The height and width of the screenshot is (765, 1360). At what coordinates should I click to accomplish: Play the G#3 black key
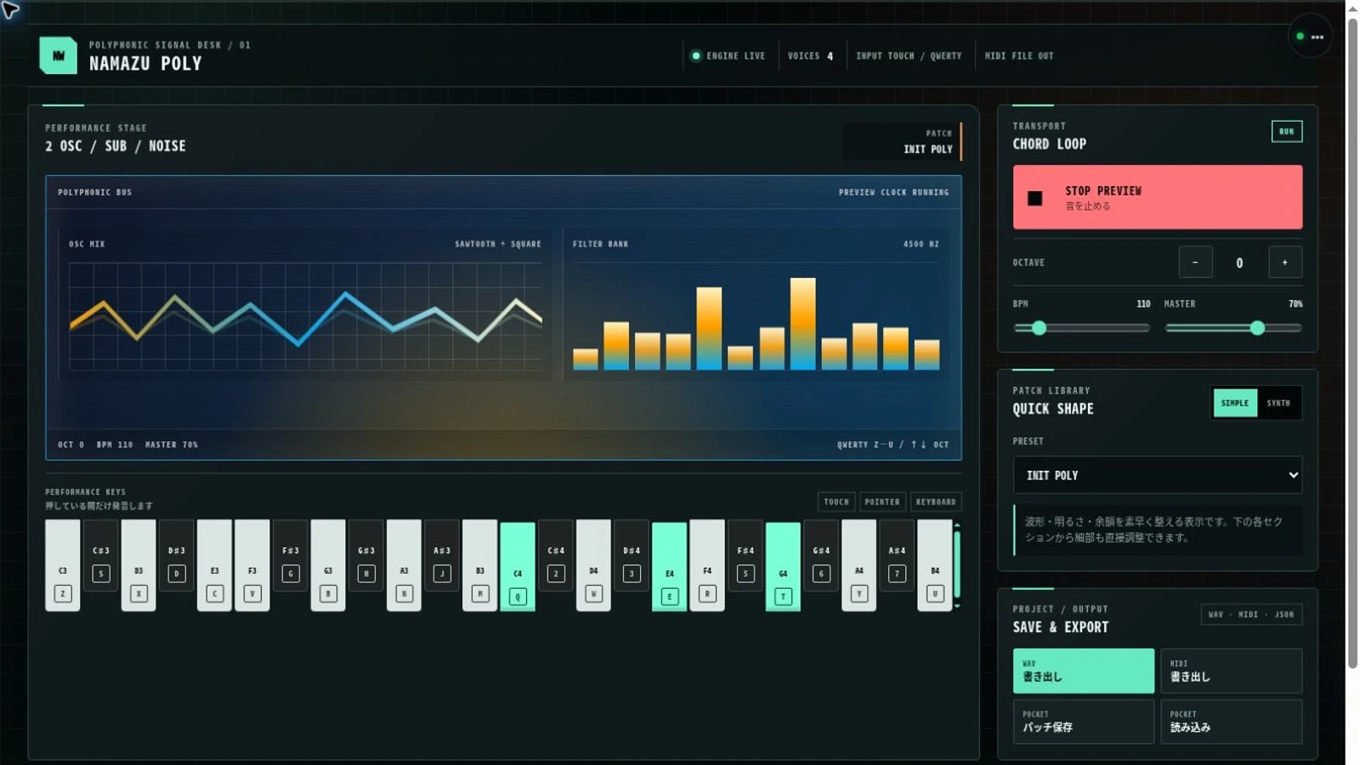point(366,555)
